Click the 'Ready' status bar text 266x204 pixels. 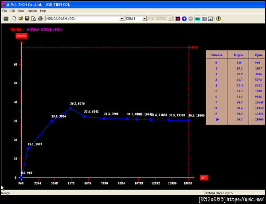coord(6,193)
